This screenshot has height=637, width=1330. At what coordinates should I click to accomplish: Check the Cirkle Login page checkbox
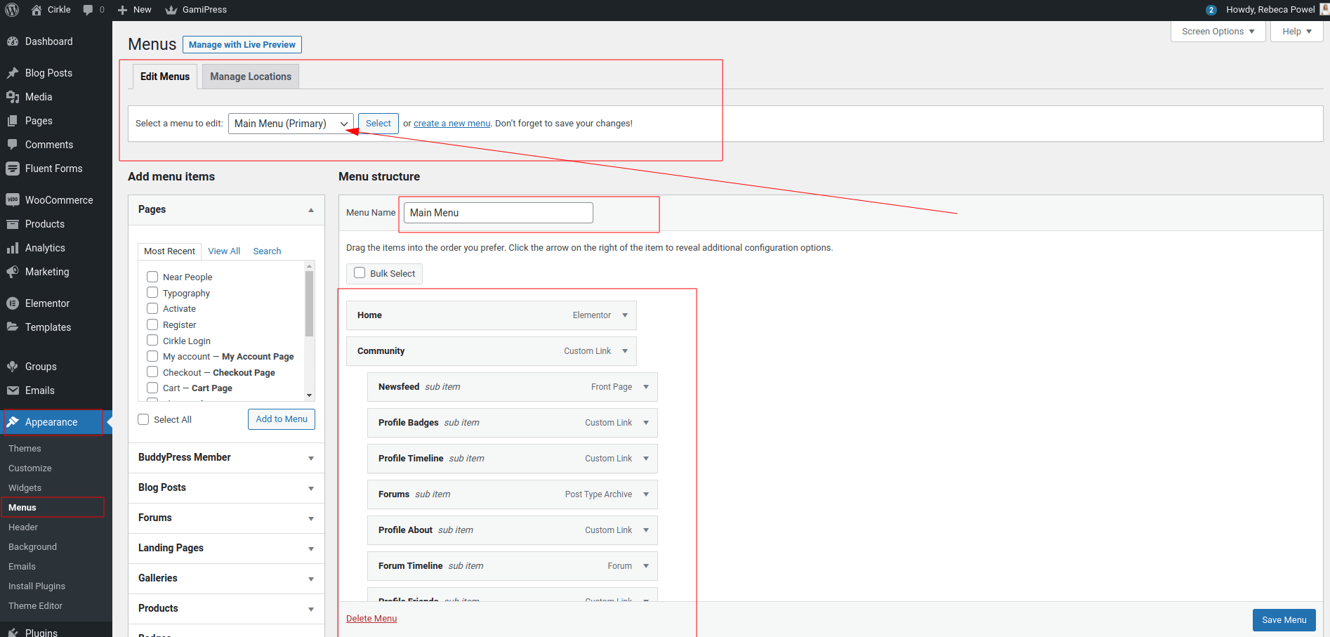click(x=152, y=341)
